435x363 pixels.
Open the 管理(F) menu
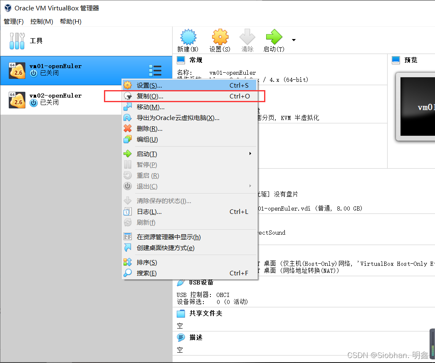pos(13,22)
